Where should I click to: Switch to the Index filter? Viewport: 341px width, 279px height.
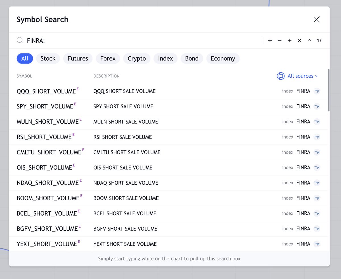(x=165, y=58)
